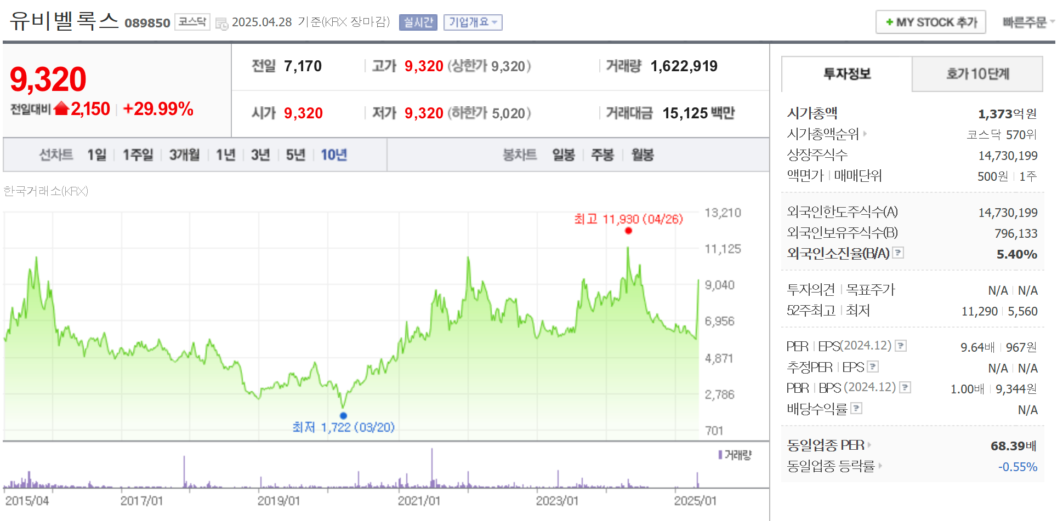Click the red up arrow beside 2,150
The width and height of the screenshot is (1063, 521).
point(61,108)
